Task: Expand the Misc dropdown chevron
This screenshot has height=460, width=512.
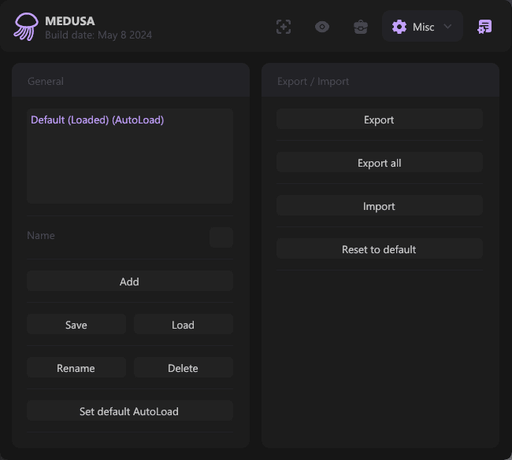Action: (x=447, y=27)
